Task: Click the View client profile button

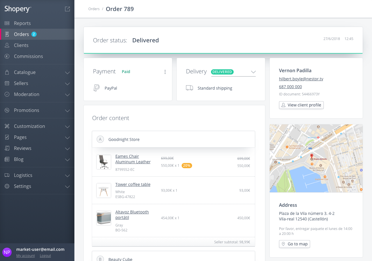Action: tap(301, 105)
